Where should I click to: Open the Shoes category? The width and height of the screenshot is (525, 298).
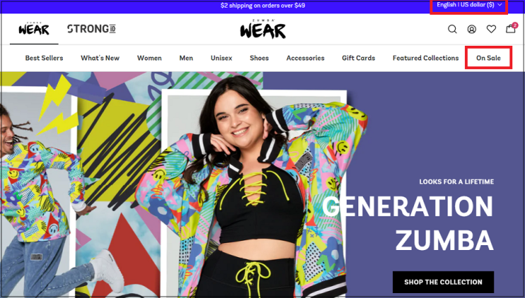pos(259,58)
